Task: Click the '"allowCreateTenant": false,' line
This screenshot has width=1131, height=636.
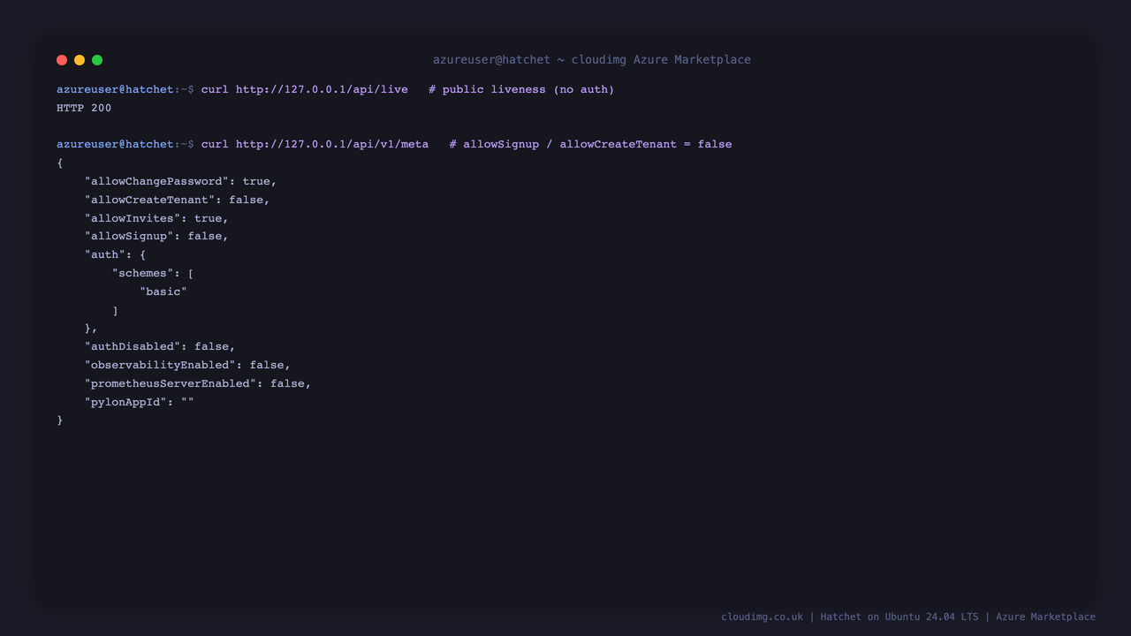Action: [177, 200]
